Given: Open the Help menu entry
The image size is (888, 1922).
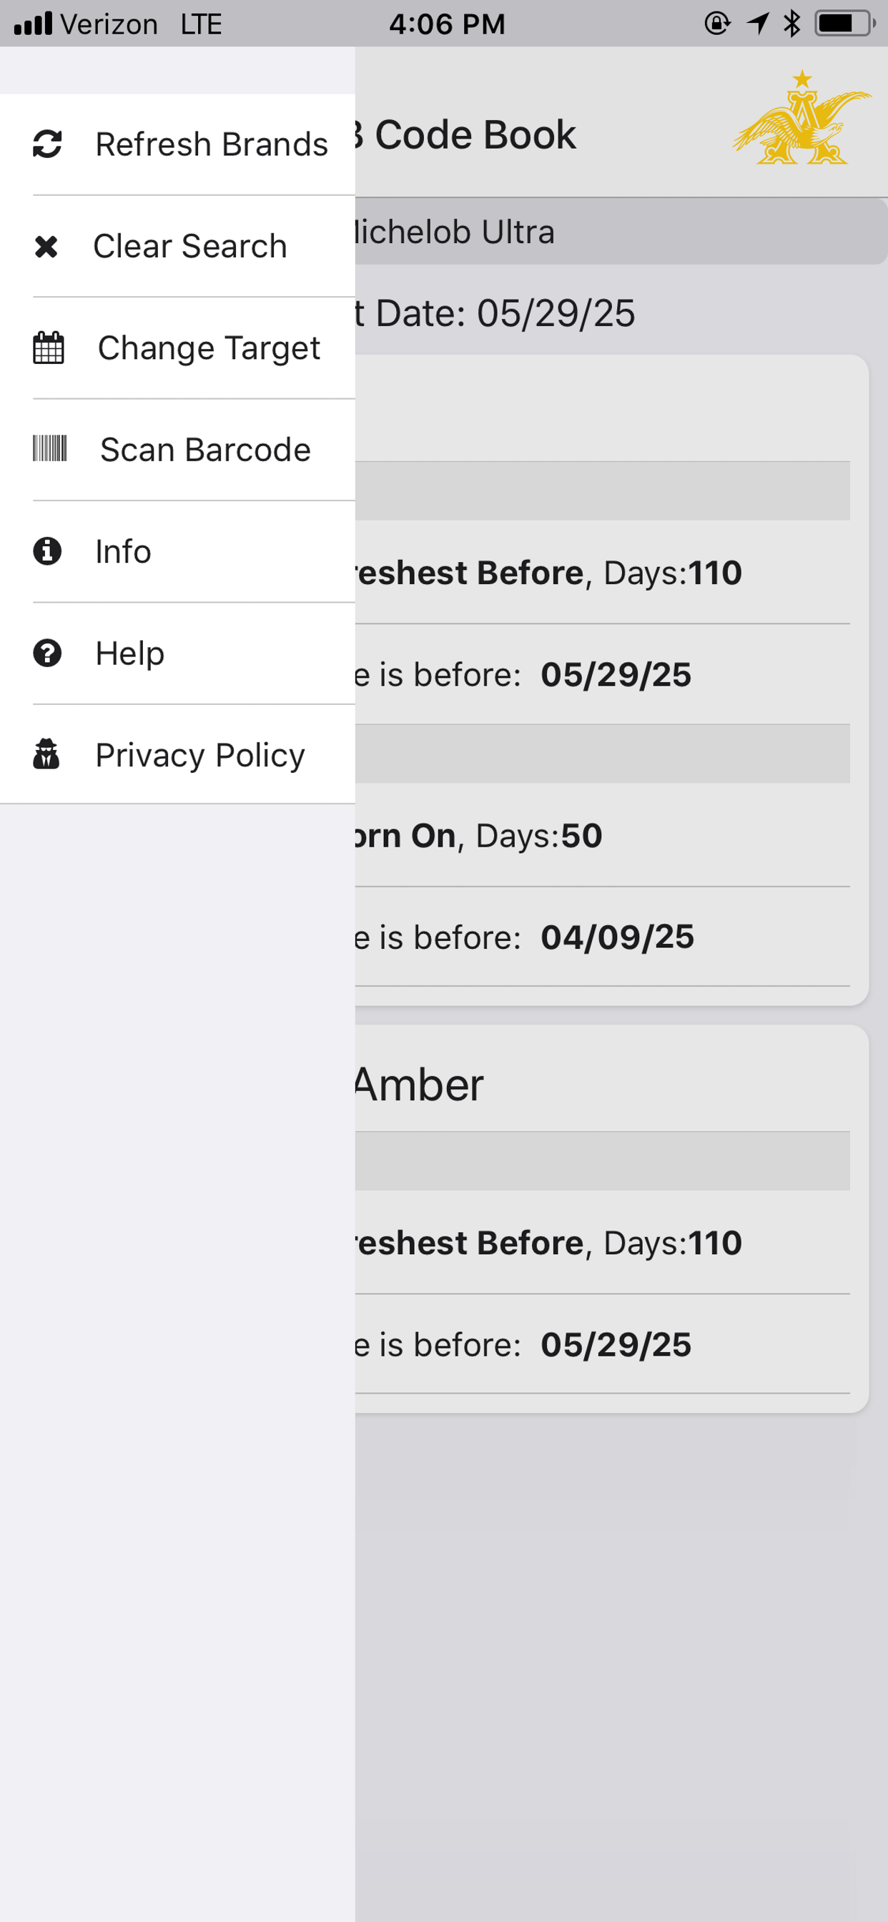Looking at the screenshot, I should 177,653.
